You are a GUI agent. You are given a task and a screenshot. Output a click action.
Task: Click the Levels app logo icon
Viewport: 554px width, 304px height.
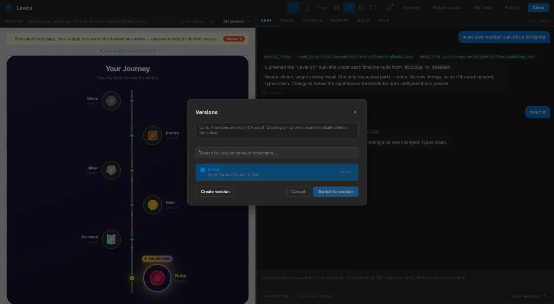click(x=9, y=7)
